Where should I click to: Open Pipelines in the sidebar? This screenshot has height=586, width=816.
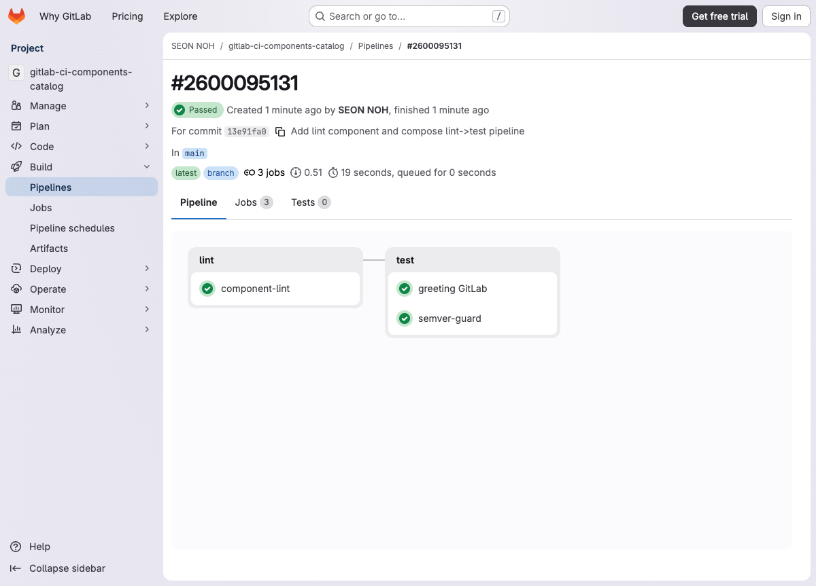(82, 187)
